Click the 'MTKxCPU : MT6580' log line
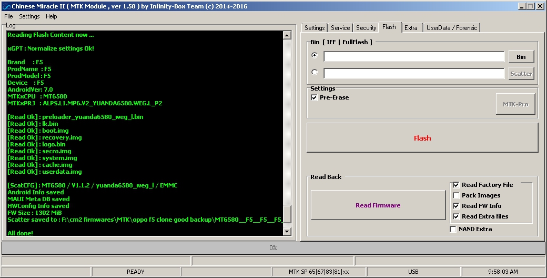 (37, 96)
